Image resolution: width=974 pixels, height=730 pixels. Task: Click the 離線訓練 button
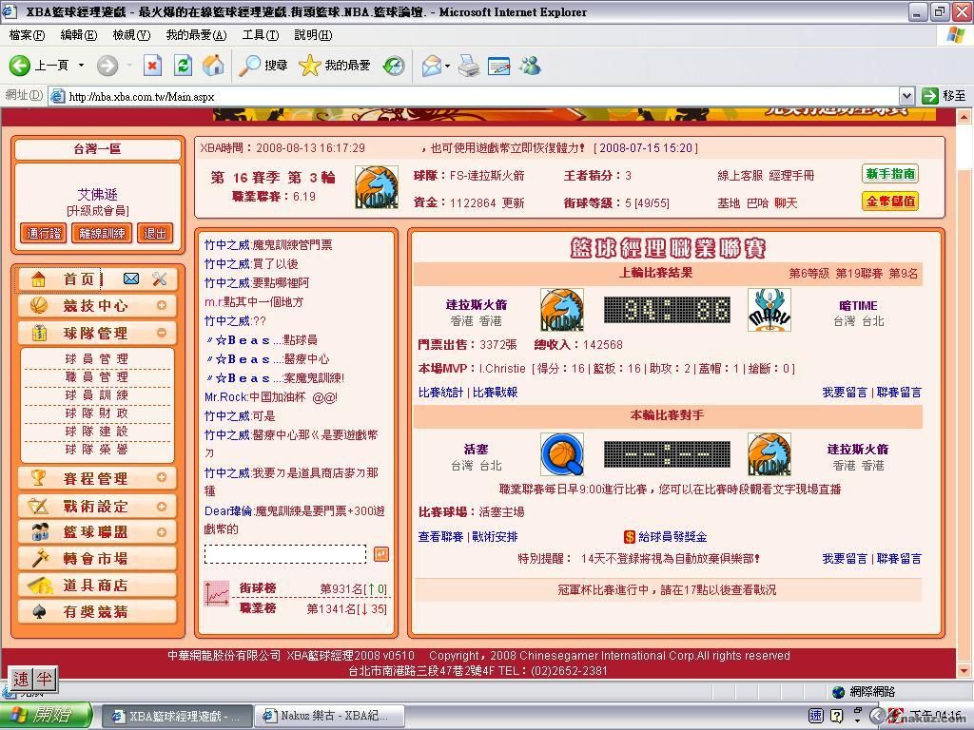(102, 233)
